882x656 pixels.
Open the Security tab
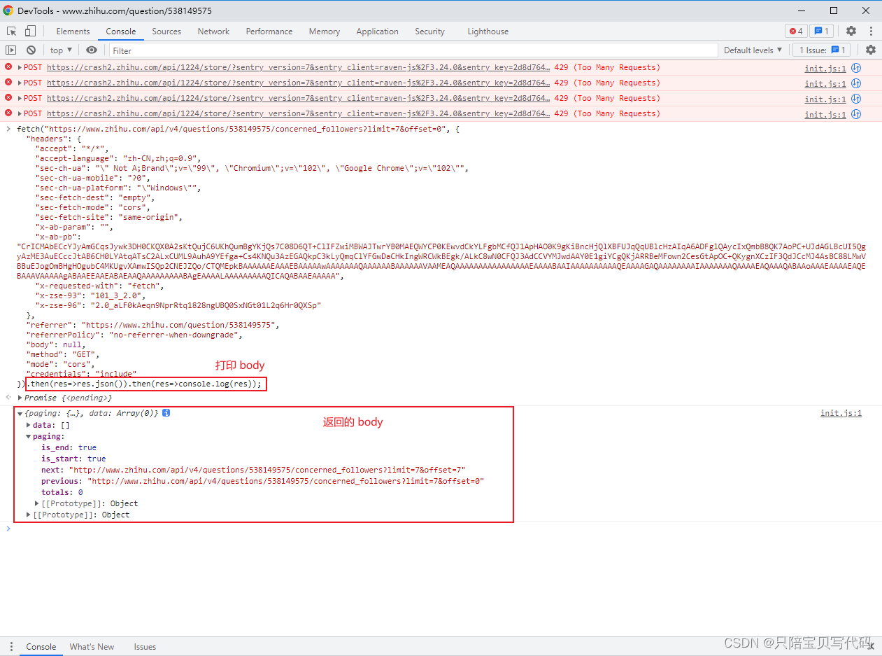pyautogui.click(x=430, y=32)
